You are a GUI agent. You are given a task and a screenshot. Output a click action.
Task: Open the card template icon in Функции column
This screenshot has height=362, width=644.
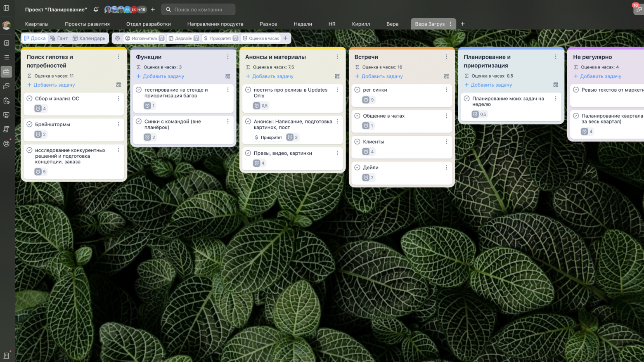tap(228, 76)
